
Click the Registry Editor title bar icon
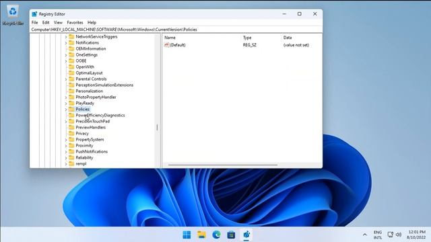[x=34, y=14]
